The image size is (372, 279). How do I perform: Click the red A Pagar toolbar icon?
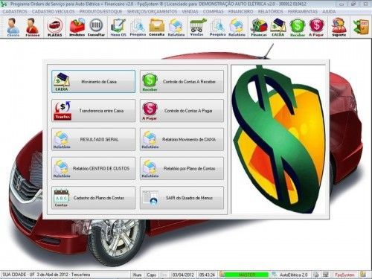316,28
